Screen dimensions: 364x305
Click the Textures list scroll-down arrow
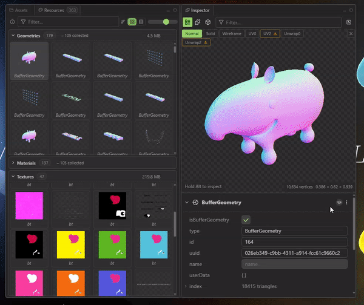pyautogui.click(x=175, y=294)
